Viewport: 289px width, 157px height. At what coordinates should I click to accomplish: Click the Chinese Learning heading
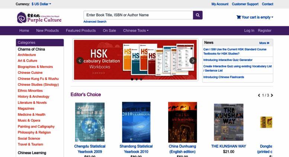coord(32,153)
